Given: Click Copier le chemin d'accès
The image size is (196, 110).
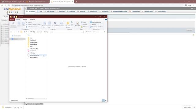Looking at the screenshot, I should 33,24.
